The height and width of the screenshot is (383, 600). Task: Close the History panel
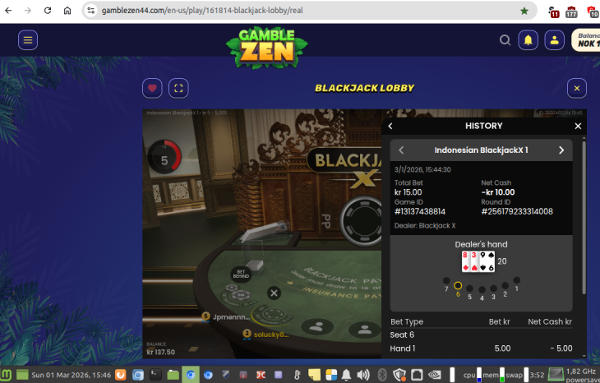(x=578, y=127)
